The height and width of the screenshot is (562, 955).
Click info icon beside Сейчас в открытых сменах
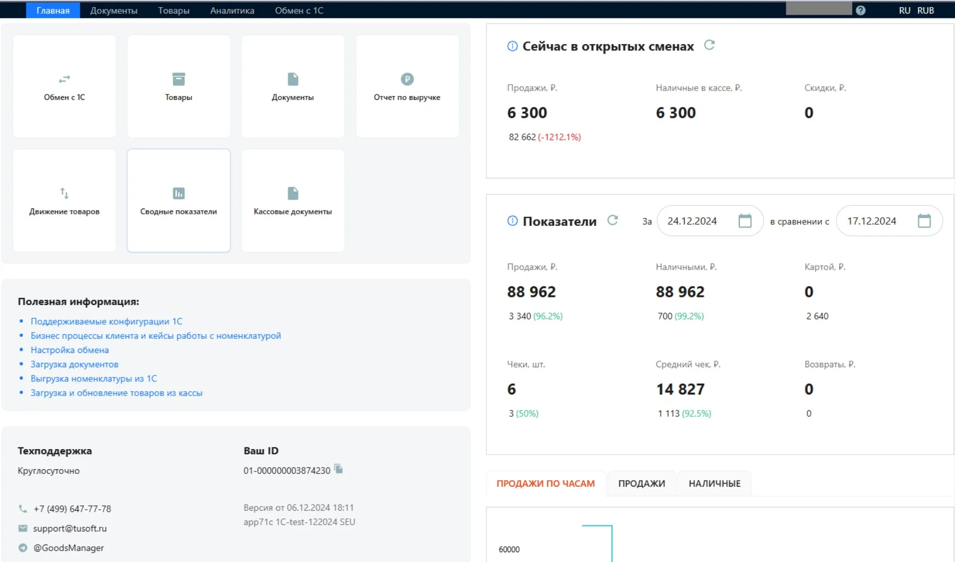pos(512,46)
